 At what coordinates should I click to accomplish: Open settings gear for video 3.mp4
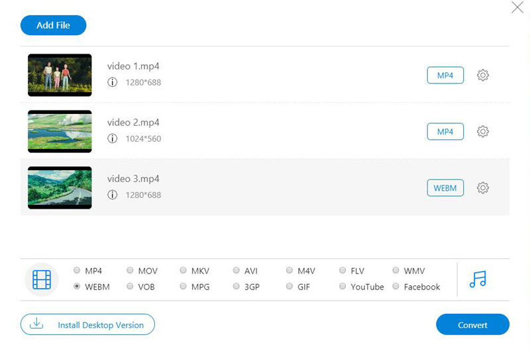(483, 188)
